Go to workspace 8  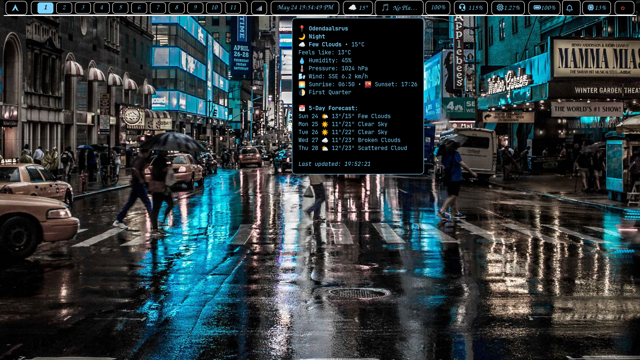177,7
